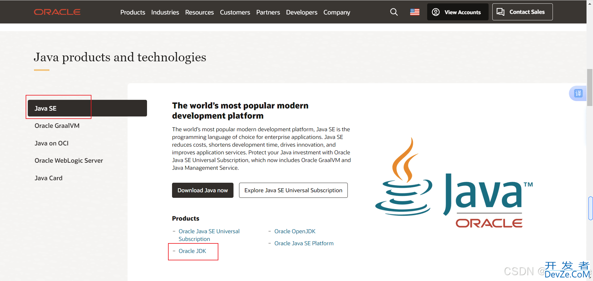Click the translate widget icon
593x281 pixels.
578,93
